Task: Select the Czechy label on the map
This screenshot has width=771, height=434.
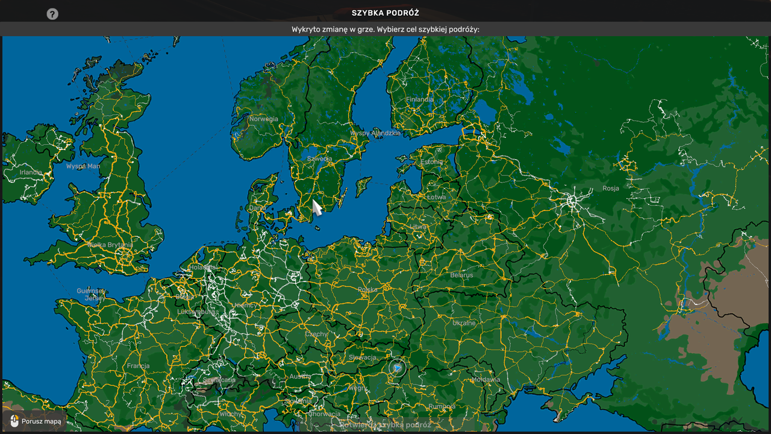Action: point(317,334)
